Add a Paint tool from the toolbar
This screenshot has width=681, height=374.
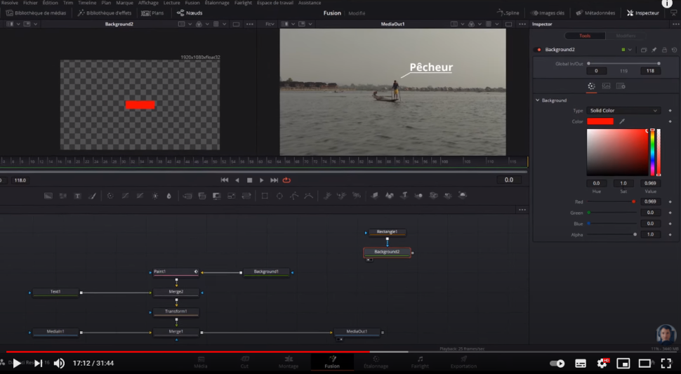pos(93,196)
